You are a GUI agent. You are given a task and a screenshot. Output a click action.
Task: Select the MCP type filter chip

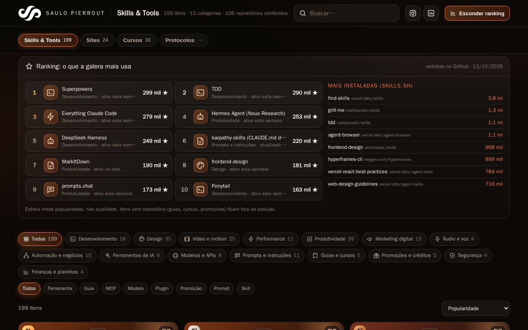pos(111,288)
